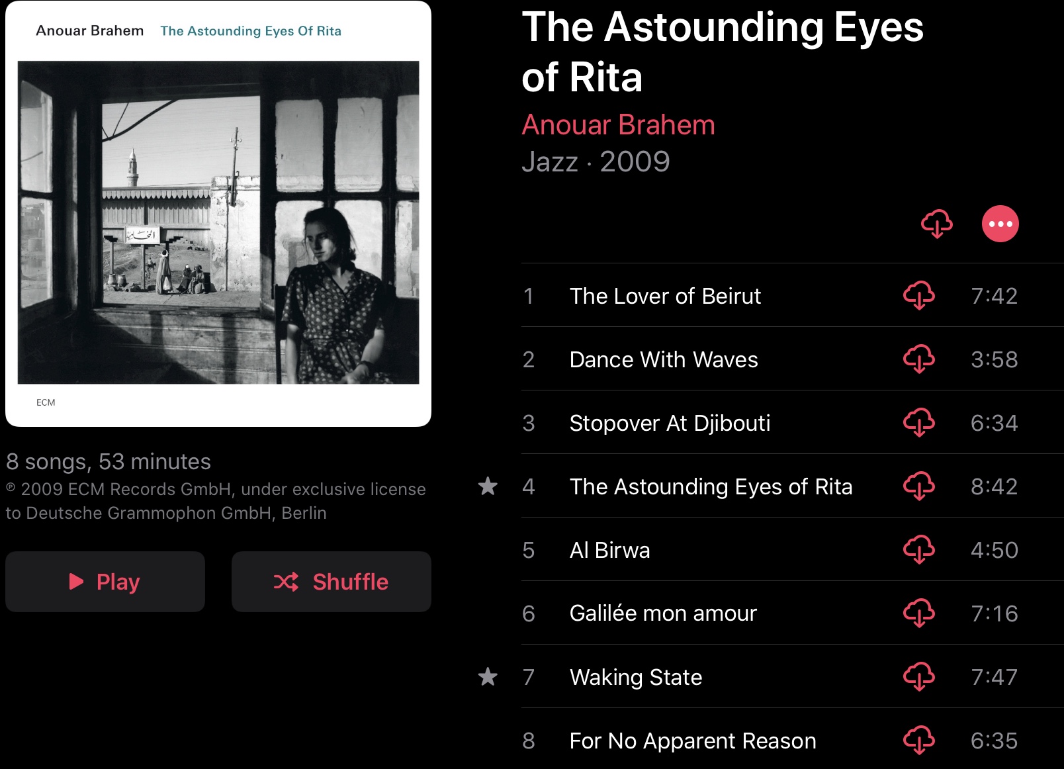Viewport: 1064px width, 769px height.
Task: Shuffle the album songs
Action: click(332, 582)
